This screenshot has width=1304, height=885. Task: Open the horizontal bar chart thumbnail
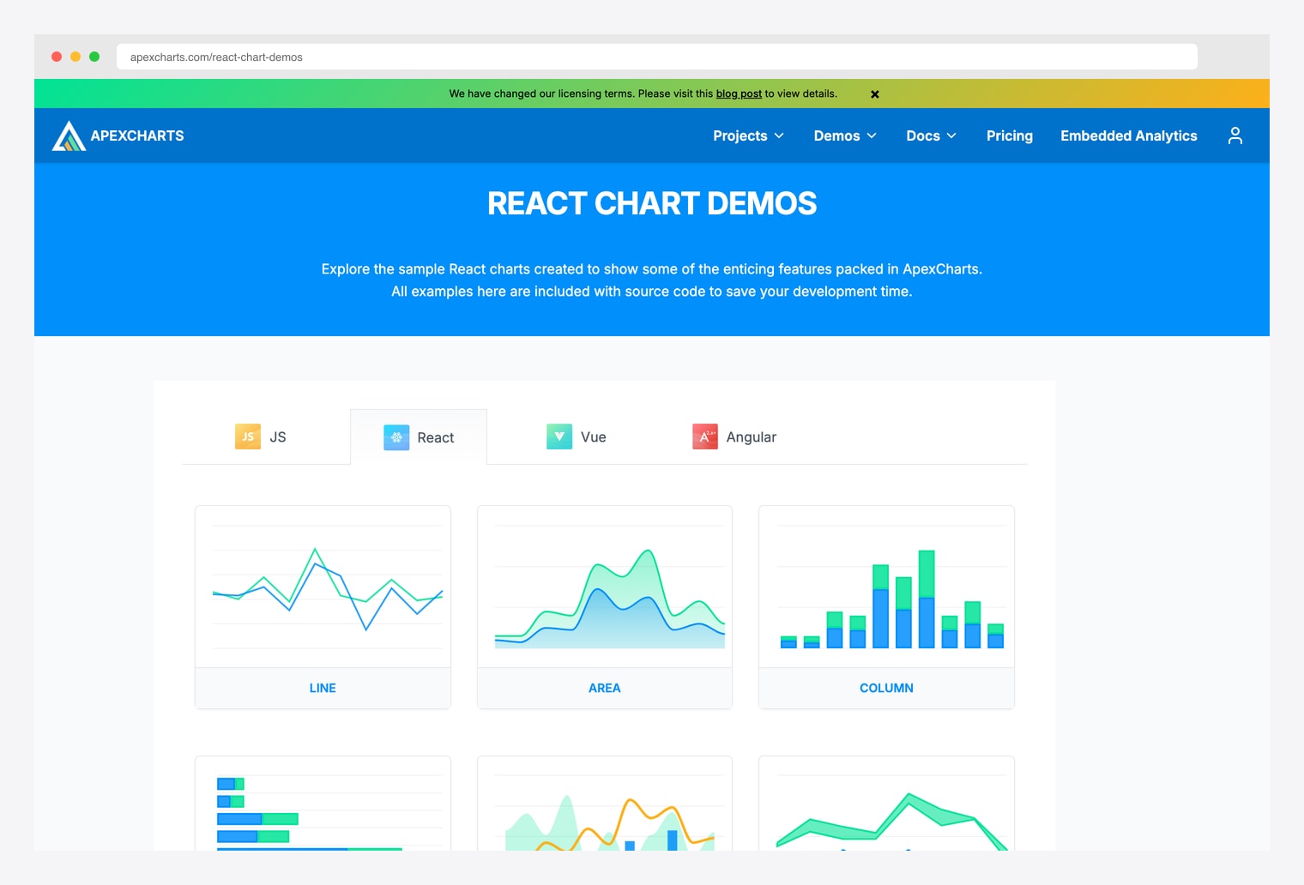point(323,804)
